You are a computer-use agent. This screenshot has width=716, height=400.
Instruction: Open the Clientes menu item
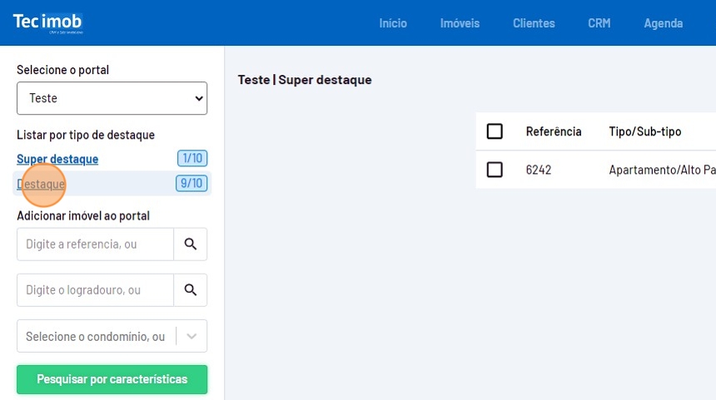(x=534, y=23)
